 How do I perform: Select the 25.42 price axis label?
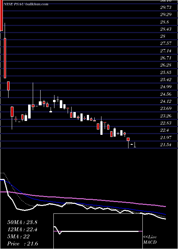click(166, 80)
